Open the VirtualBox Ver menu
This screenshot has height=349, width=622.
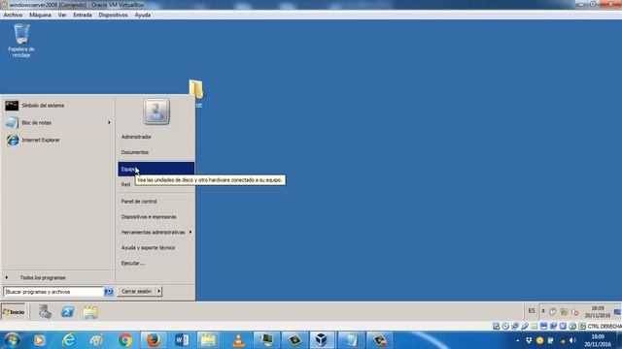click(62, 16)
